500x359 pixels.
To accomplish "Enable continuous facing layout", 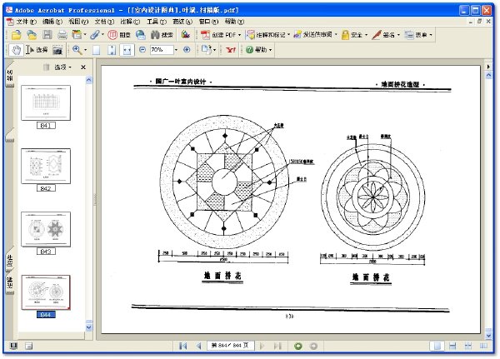I will [468, 346].
